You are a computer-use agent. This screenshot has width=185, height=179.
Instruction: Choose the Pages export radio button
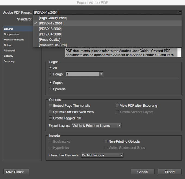50,83
